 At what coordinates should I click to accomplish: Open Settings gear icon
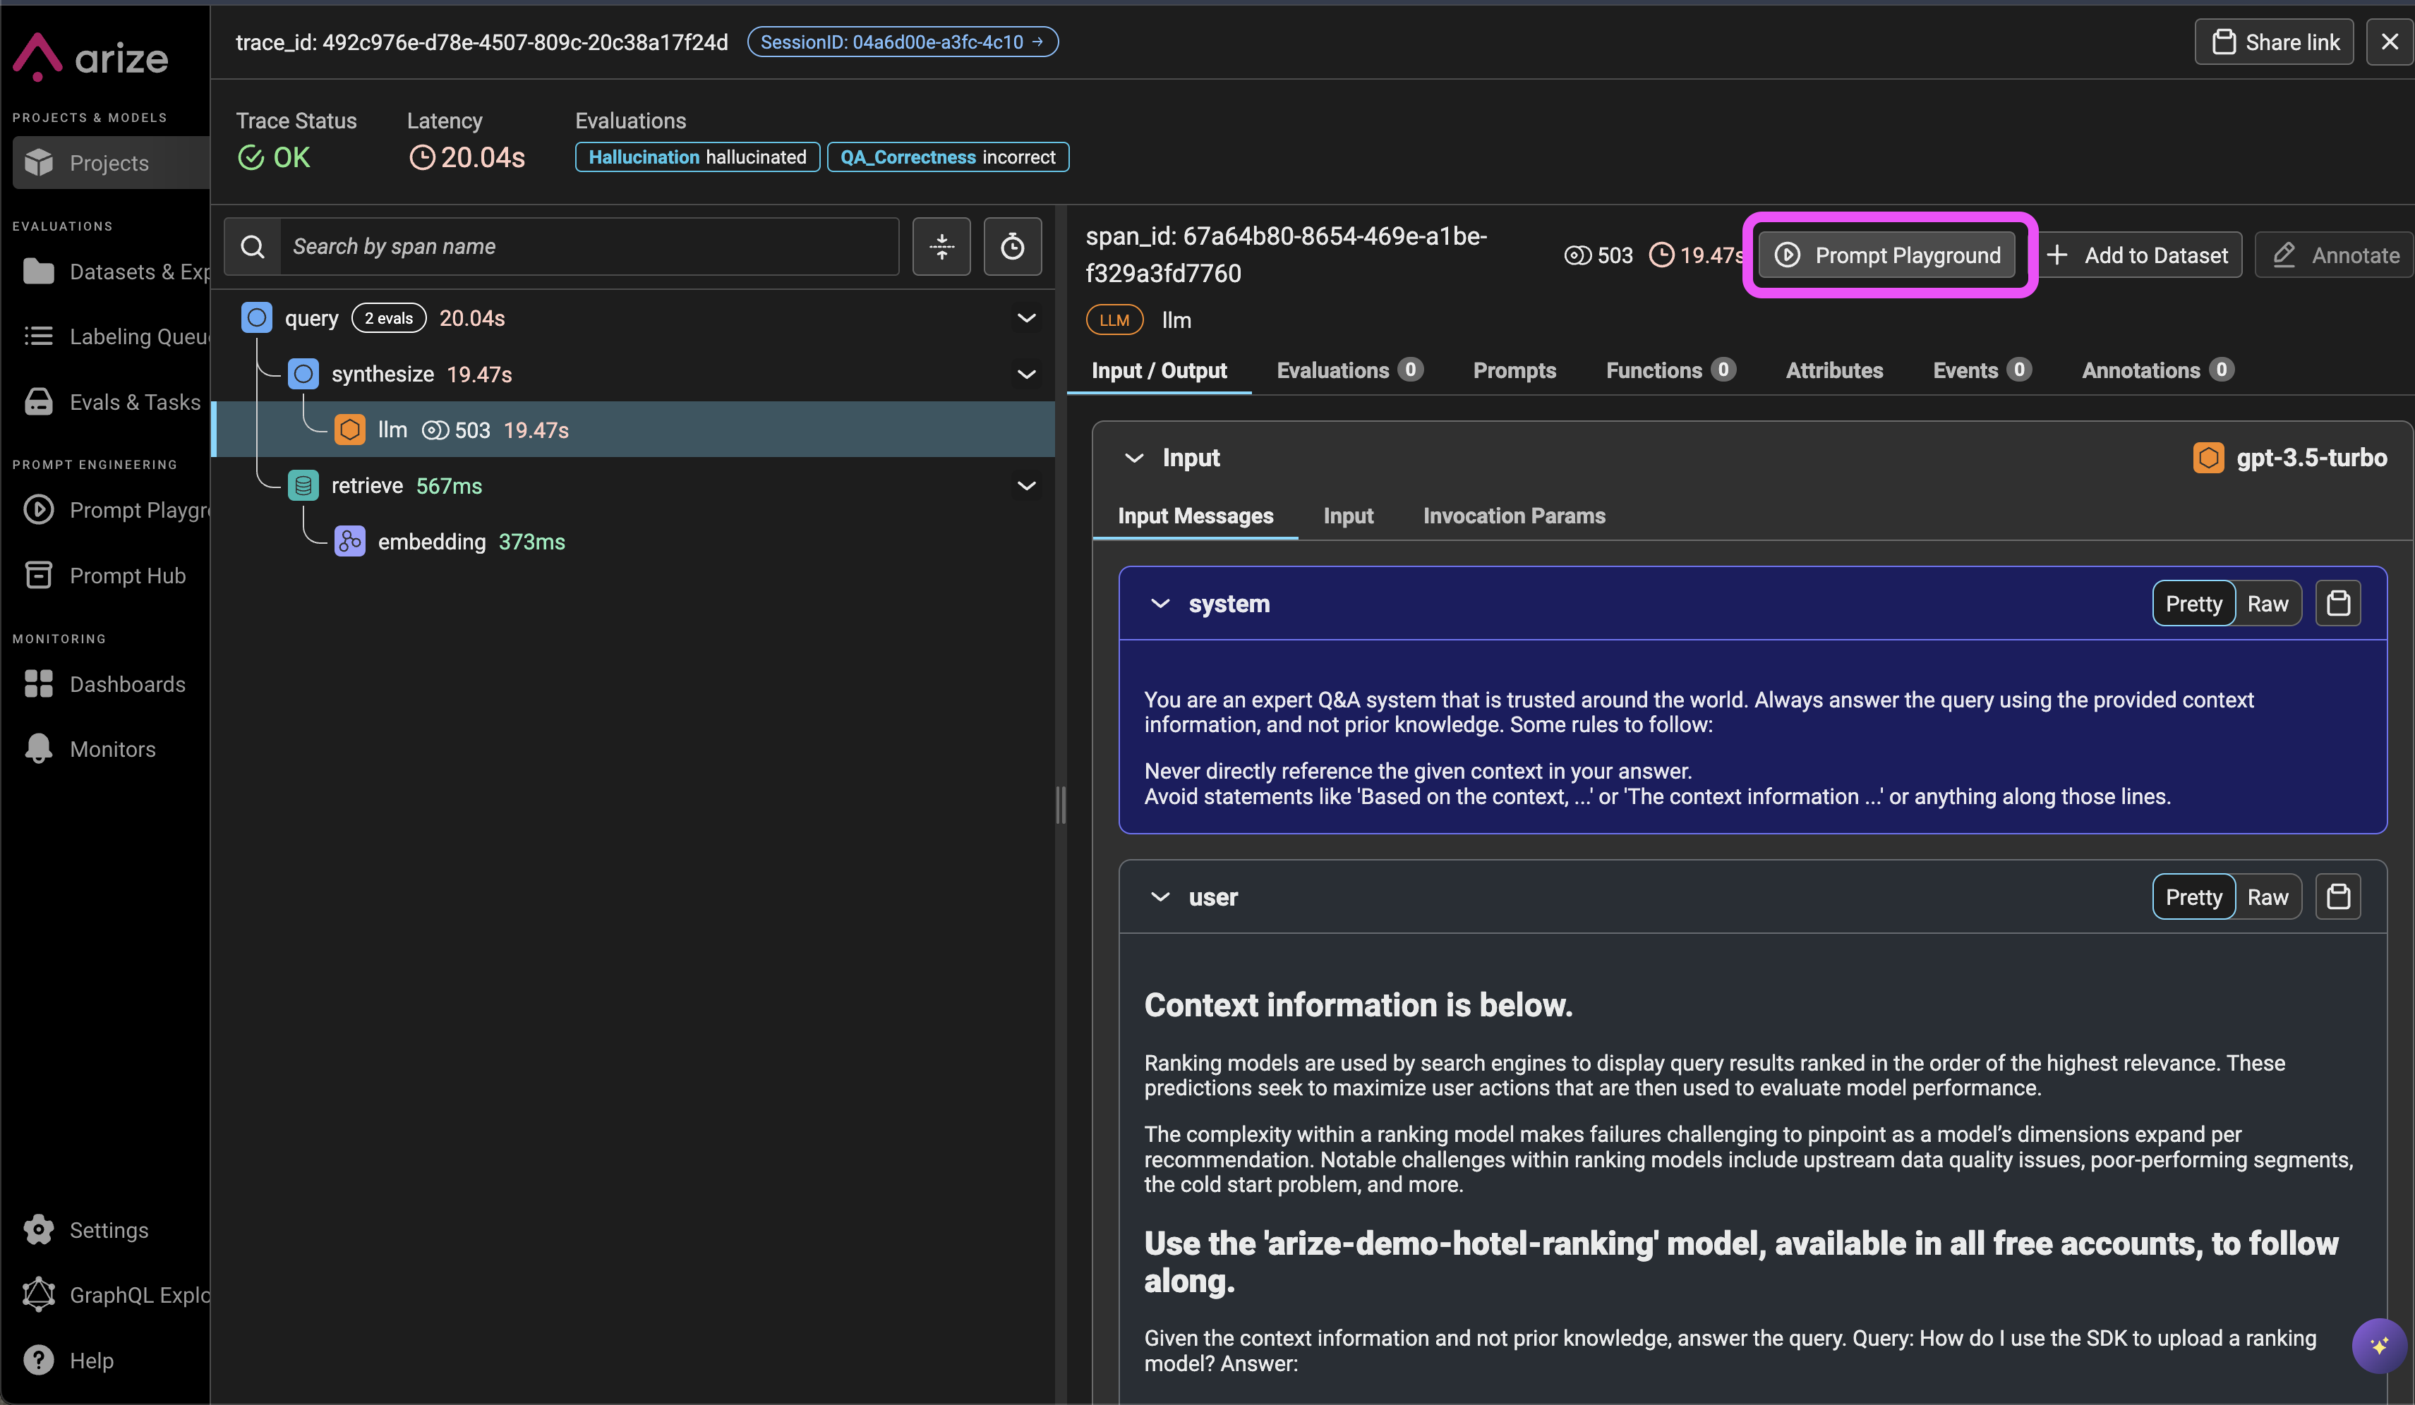coord(38,1230)
